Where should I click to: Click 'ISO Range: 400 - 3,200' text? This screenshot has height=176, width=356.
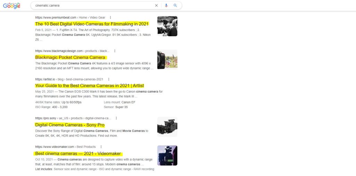(x=51, y=107)
